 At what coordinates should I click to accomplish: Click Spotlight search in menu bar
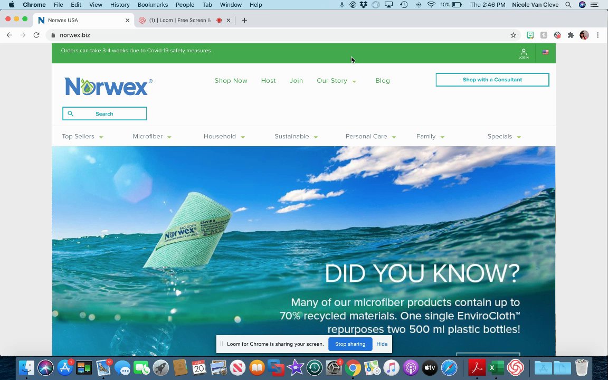pos(568,5)
